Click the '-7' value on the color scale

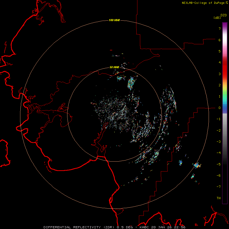[x=219, y=187]
